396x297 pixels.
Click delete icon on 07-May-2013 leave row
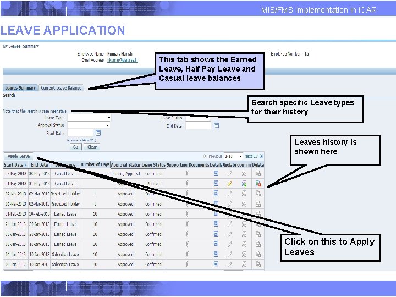point(258,173)
